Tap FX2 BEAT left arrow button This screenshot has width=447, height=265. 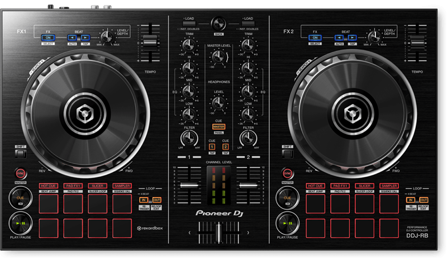(339, 37)
